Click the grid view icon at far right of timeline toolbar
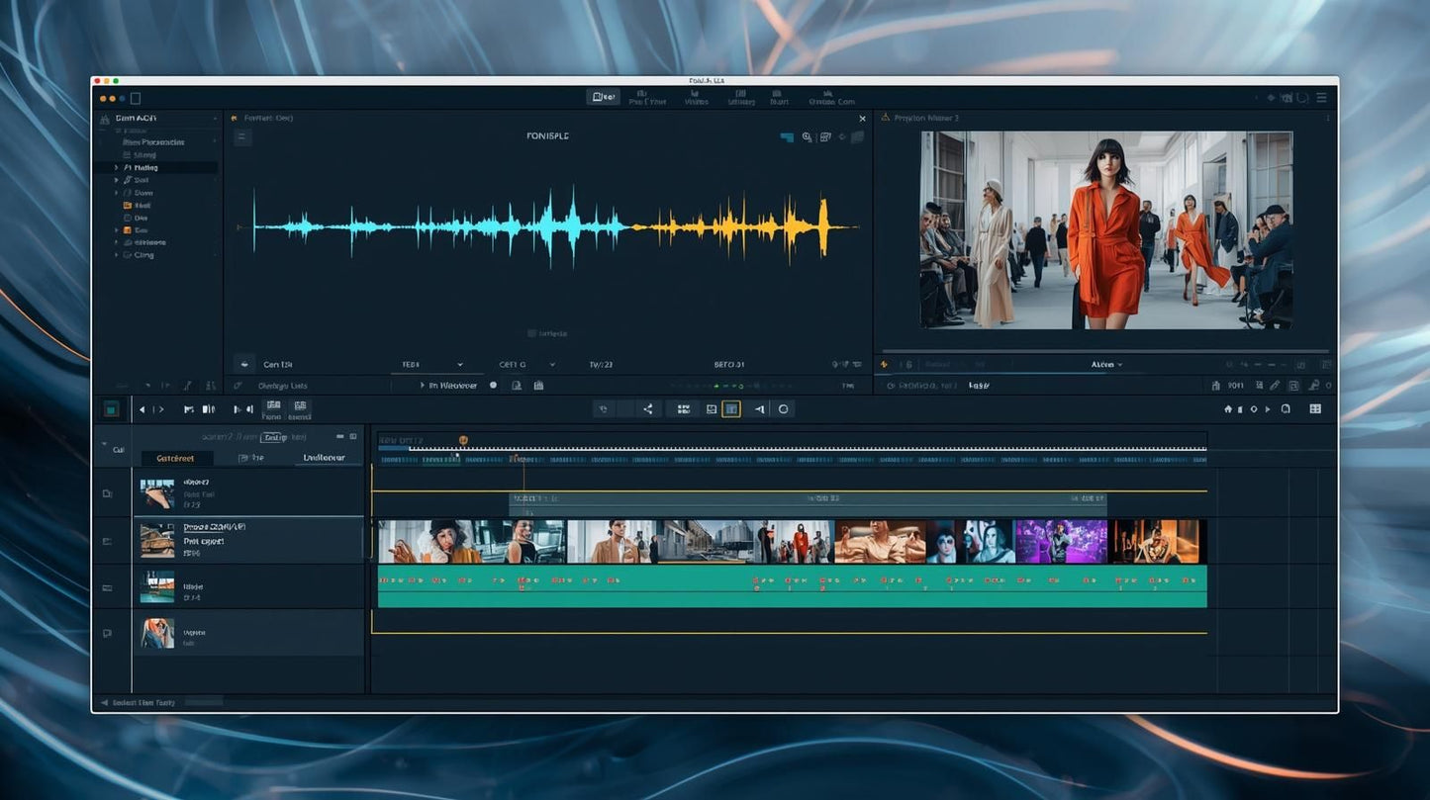 [x=1315, y=408]
